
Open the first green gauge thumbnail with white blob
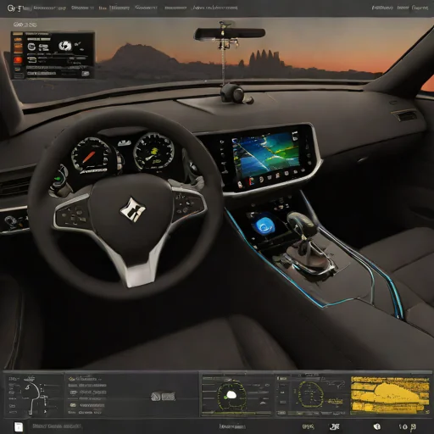point(236,395)
